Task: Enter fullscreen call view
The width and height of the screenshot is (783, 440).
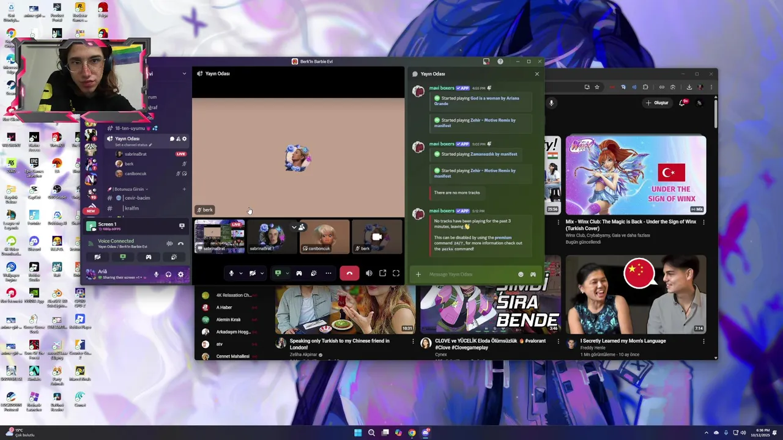Action: (x=396, y=273)
